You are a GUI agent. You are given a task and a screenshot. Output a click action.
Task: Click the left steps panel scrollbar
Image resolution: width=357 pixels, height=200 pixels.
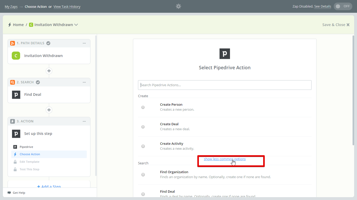point(96,105)
